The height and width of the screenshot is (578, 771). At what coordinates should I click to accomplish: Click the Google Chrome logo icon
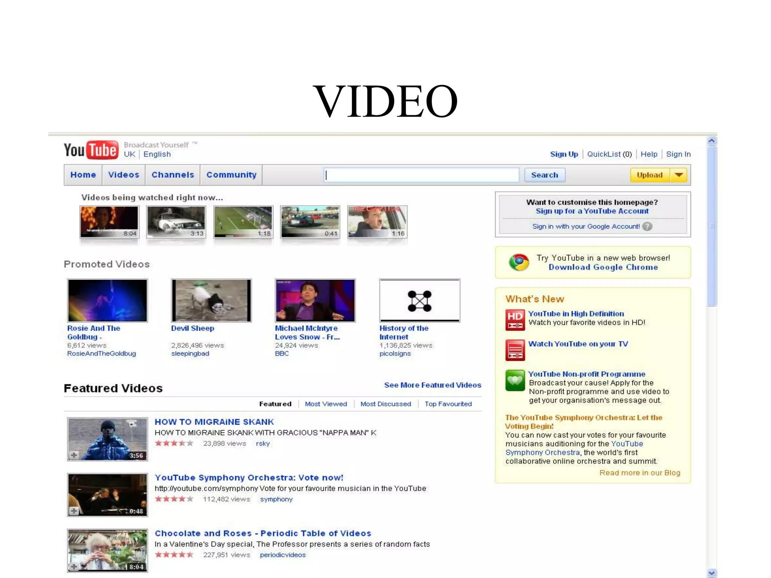click(519, 262)
